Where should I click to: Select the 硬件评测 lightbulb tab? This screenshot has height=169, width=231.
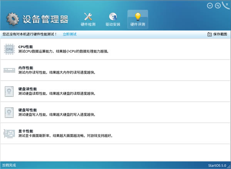[137, 20]
